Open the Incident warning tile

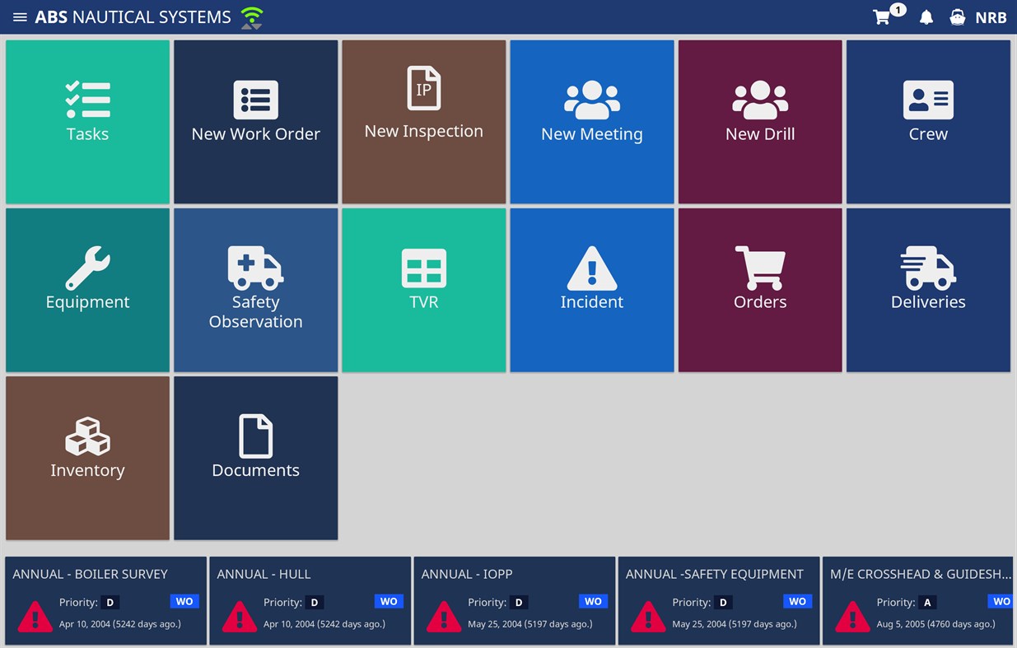pyautogui.click(x=592, y=290)
